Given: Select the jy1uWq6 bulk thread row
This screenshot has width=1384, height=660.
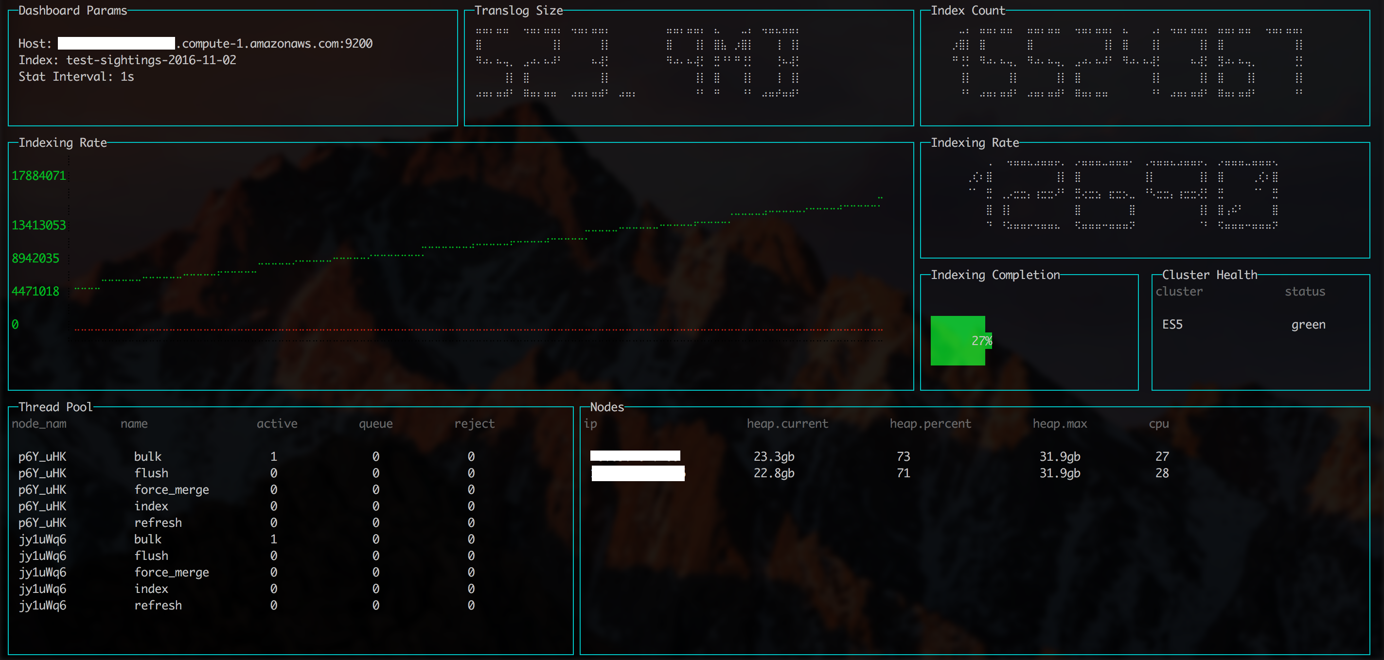Looking at the screenshot, I should (147, 539).
